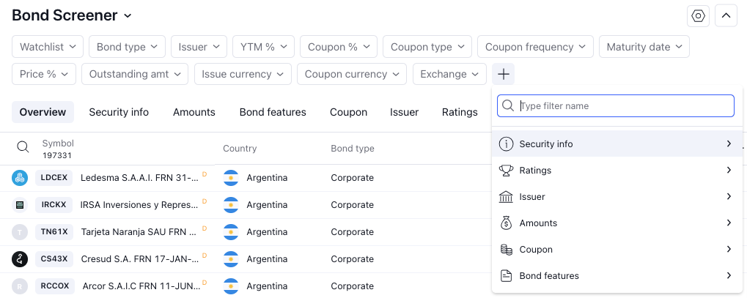Expand Security info category in filter menu
The image size is (747, 298).
coord(617,144)
